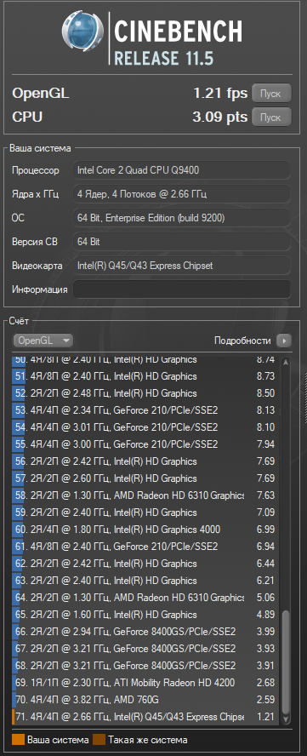Click the Подробности label

coord(242,341)
